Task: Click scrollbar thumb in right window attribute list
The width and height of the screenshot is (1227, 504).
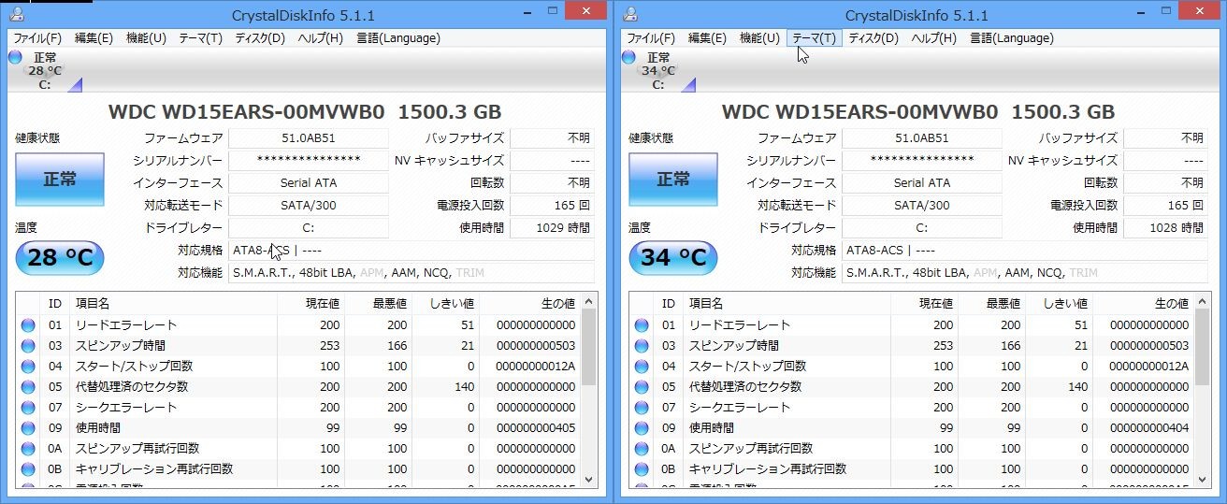Action: point(1202,347)
